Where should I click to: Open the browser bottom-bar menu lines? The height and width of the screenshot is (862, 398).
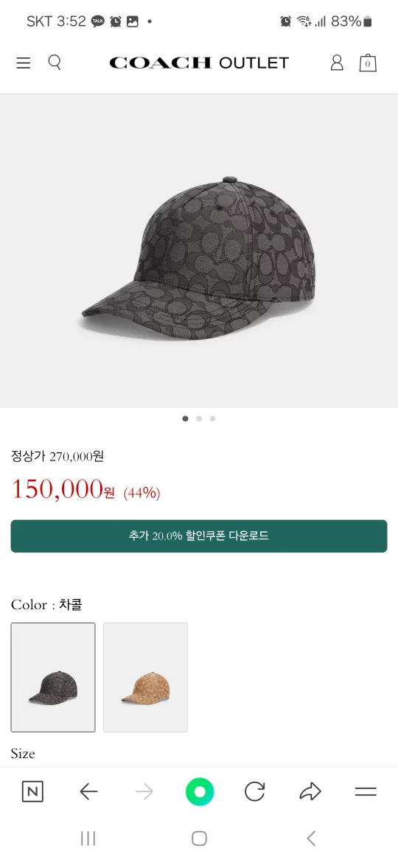(x=366, y=791)
